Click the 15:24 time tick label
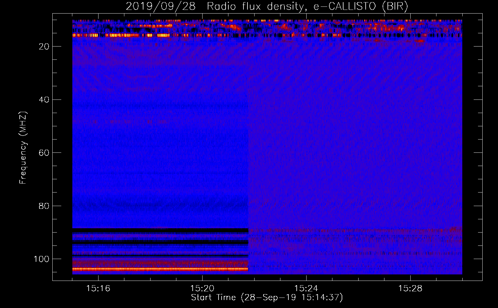 click(306, 289)
